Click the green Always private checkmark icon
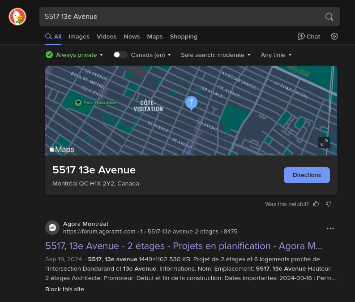This screenshot has height=302, width=355. 49,55
